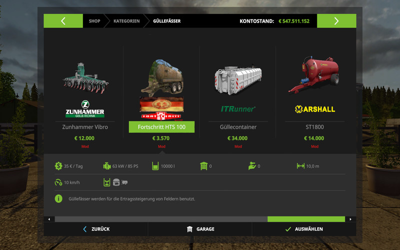400x250 pixels.
Task: Click the ZURÜCK button
Action: pos(96,229)
